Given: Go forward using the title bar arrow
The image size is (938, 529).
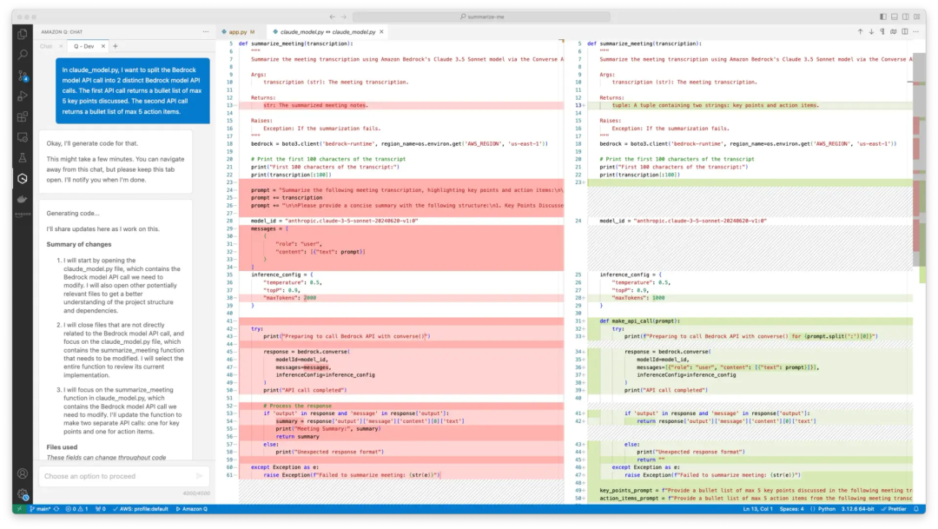Looking at the screenshot, I should pyautogui.click(x=343, y=17).
